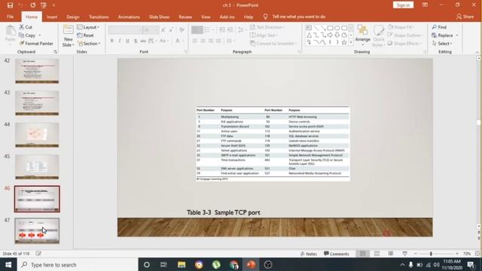
Task: Switch to the Slide Show tab
Action: coord(159,17)
